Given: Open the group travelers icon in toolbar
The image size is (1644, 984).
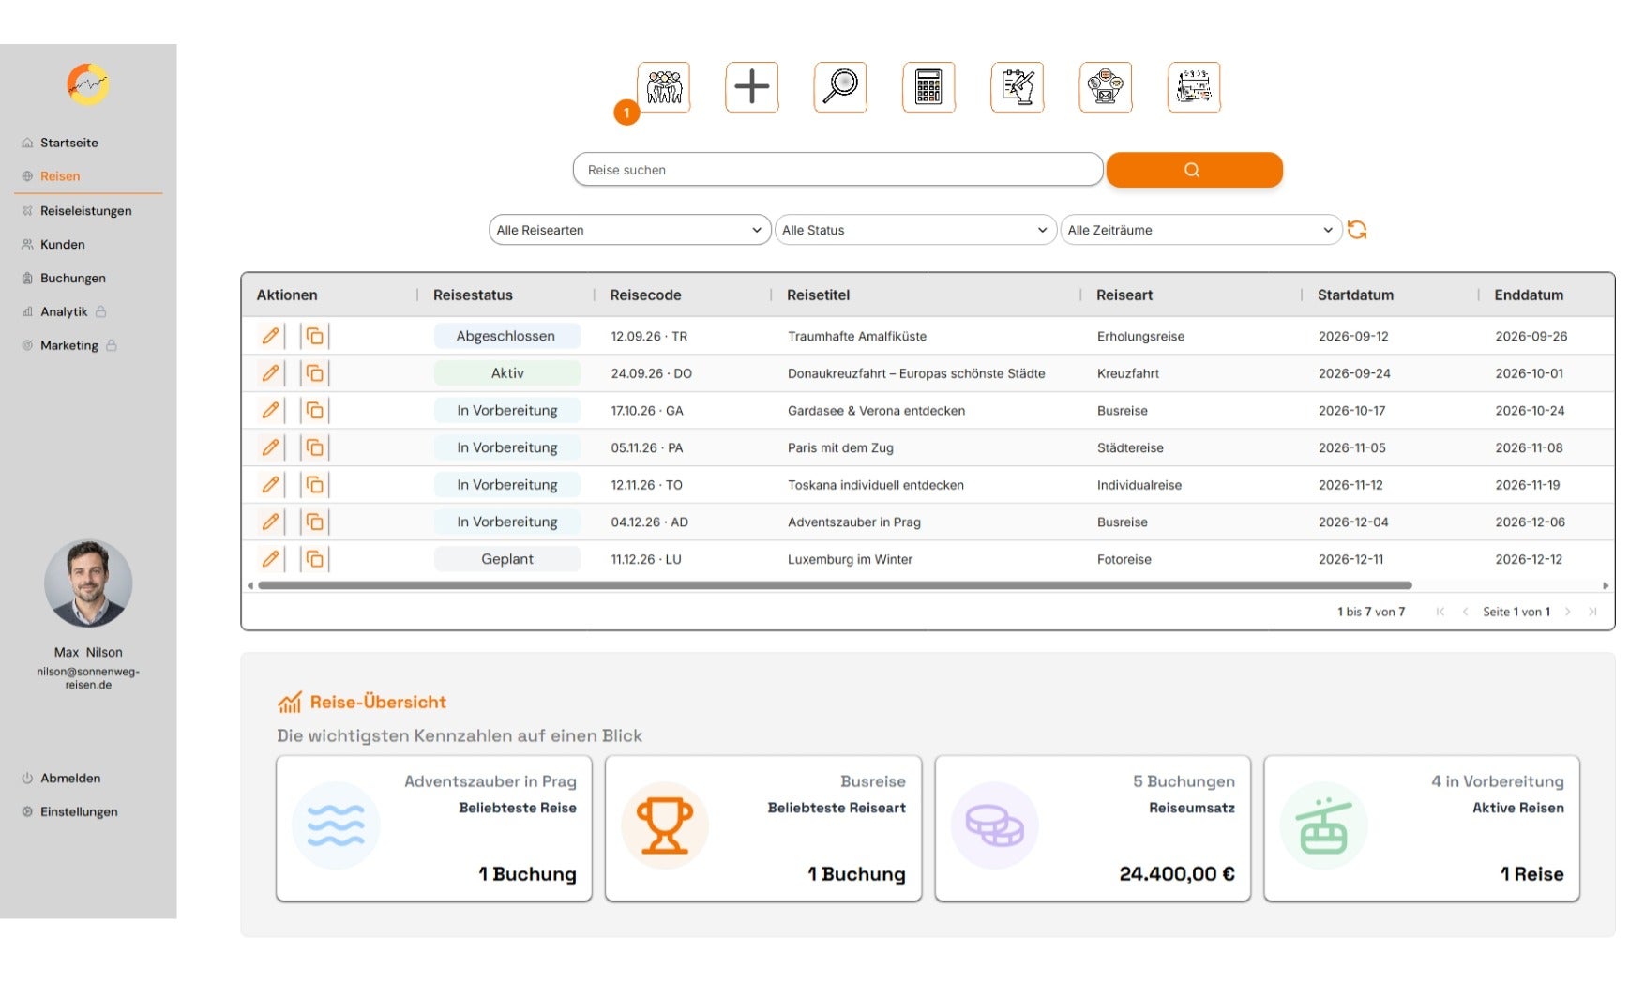Looking at the screenshot, I should point(663,87).
